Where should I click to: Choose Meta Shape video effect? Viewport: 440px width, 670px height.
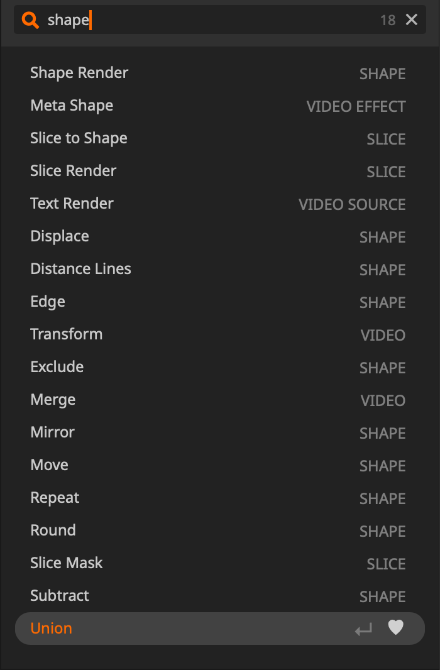point(72,106)
